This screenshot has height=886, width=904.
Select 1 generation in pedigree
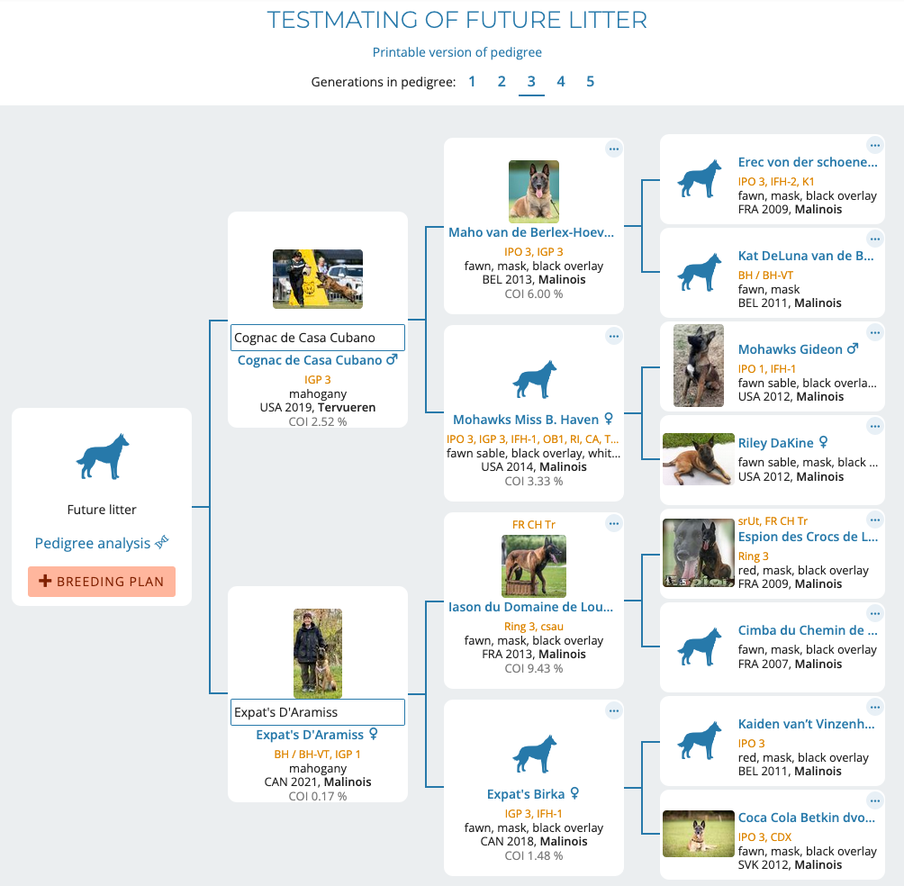click(x=472, y=82)
